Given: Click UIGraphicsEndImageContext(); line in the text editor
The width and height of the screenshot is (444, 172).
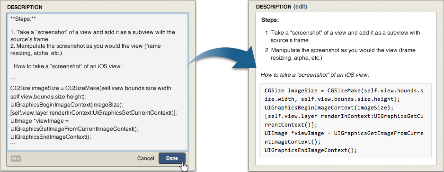Looking at the screenshot, I should coord(51,137).
